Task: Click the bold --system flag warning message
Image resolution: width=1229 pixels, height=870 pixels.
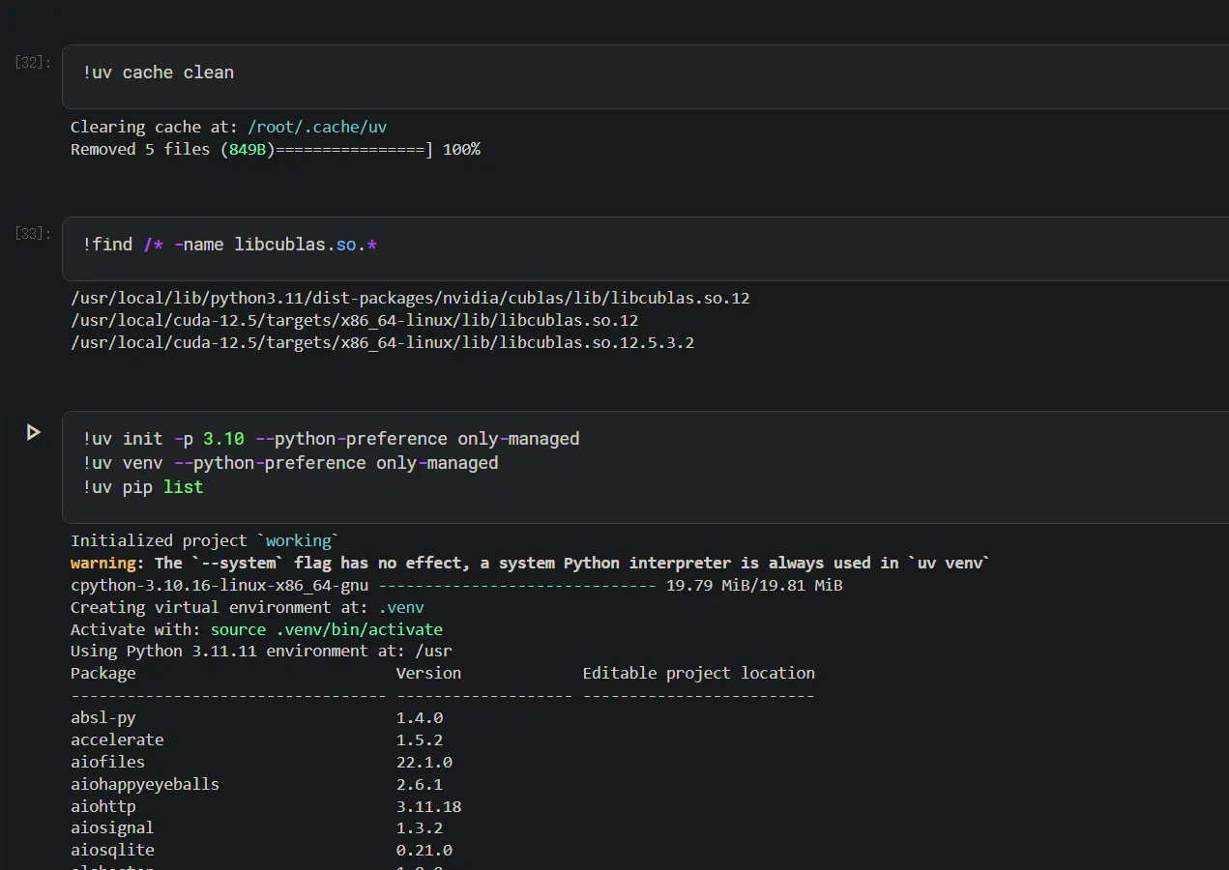Action: coord(530,563)
